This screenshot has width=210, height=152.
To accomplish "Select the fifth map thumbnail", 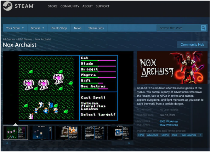I will point(120,133).
